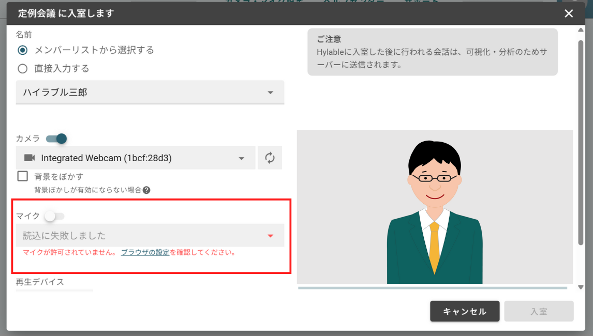Check the 背景をぼかす checkbox
593x336 pixels.
click(22, 176)
